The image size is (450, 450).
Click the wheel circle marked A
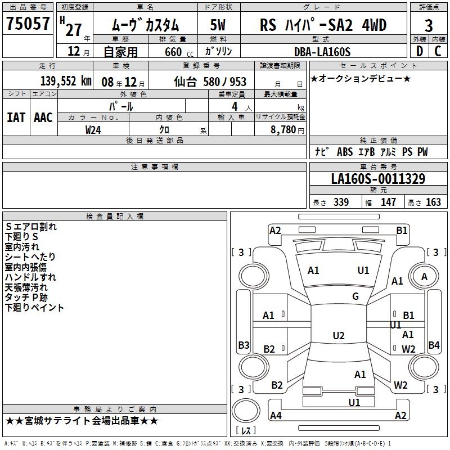coord(424,277)
